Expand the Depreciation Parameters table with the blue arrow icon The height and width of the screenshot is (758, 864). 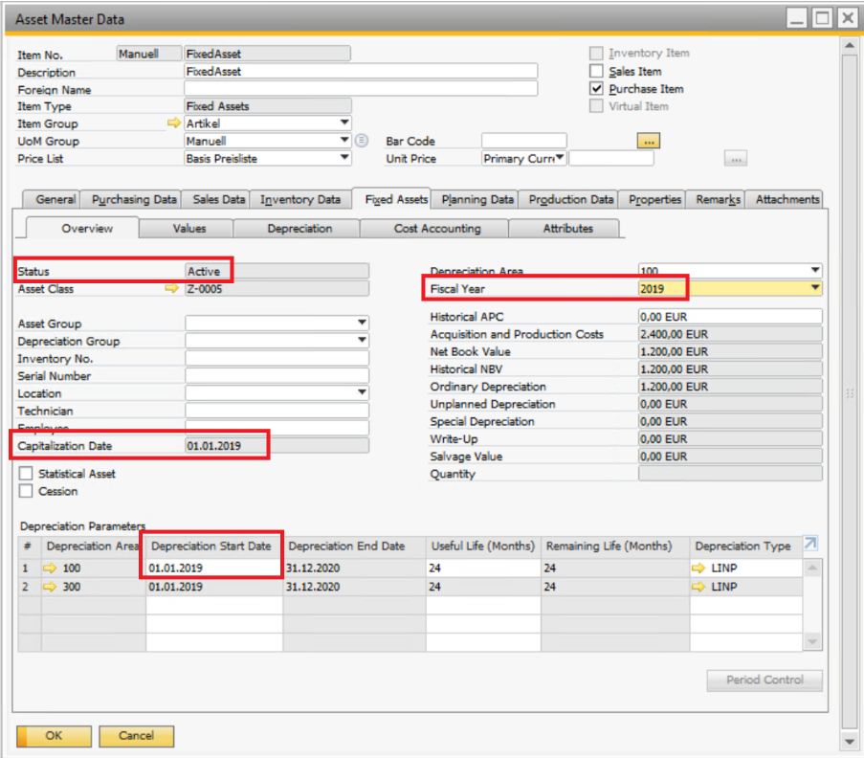pos(810,545)
